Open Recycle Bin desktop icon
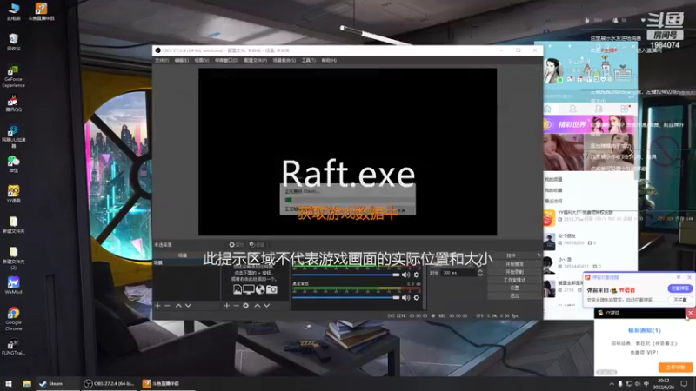 point(14,42)
